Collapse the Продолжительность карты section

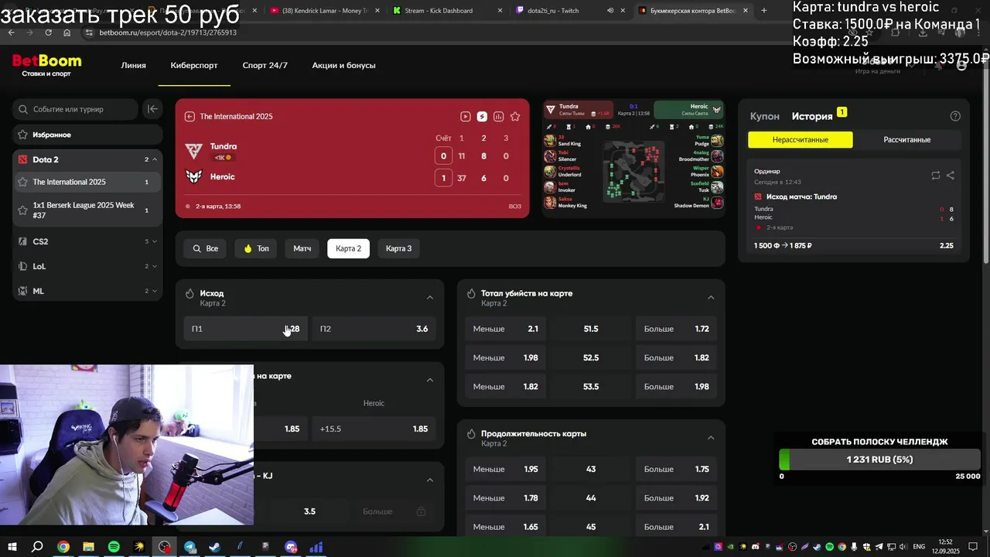pos(711,438)
